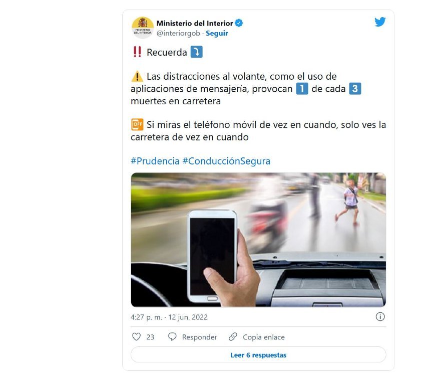Click Leer 6 respuestas button

tap(258, 354)
